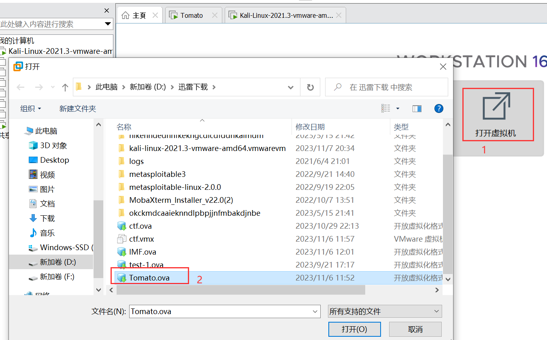Click the 打开(O) button
This screenshot has width=547, height=340.
point(354,329)
